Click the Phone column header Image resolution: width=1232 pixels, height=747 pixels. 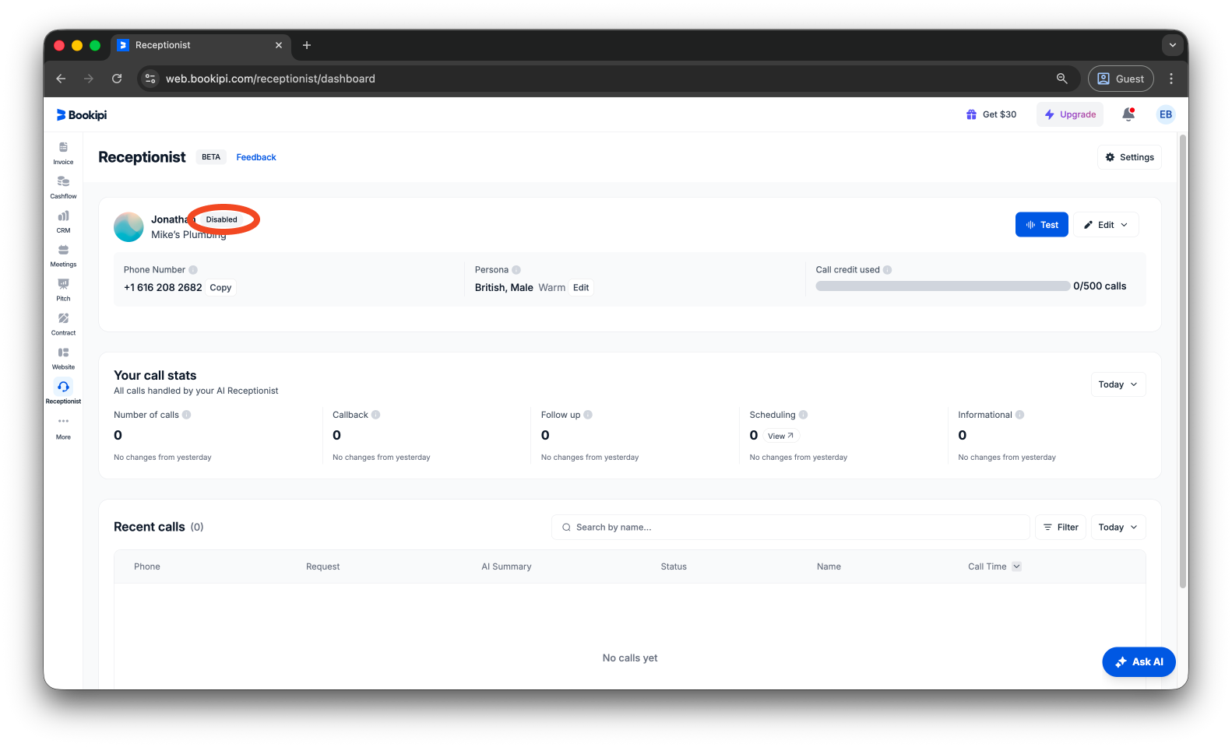(x=147, y=566)
